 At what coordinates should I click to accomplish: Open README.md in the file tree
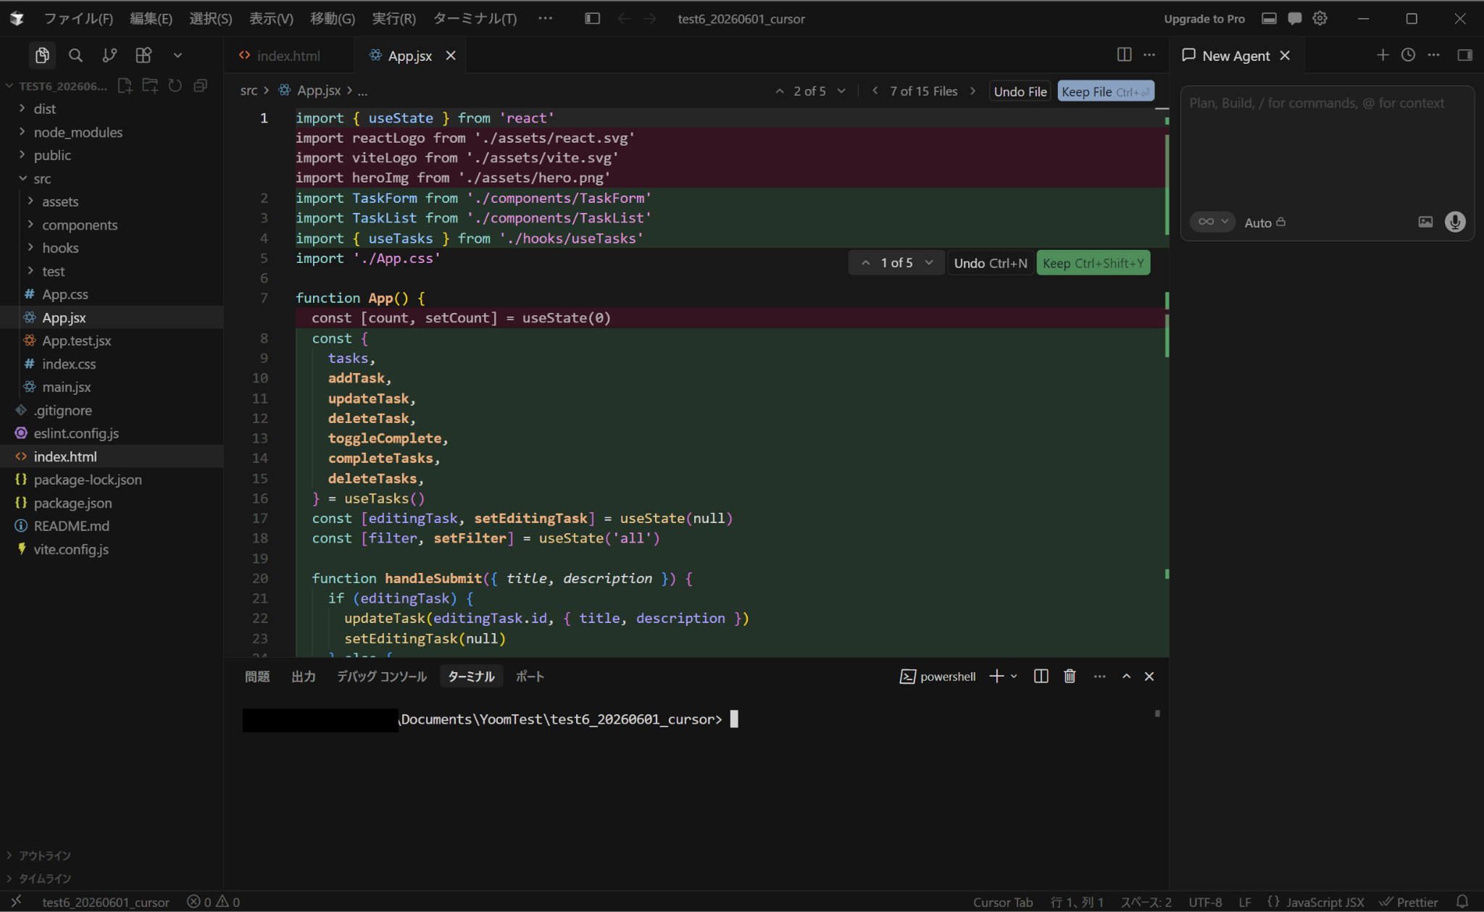click(112, 526)
